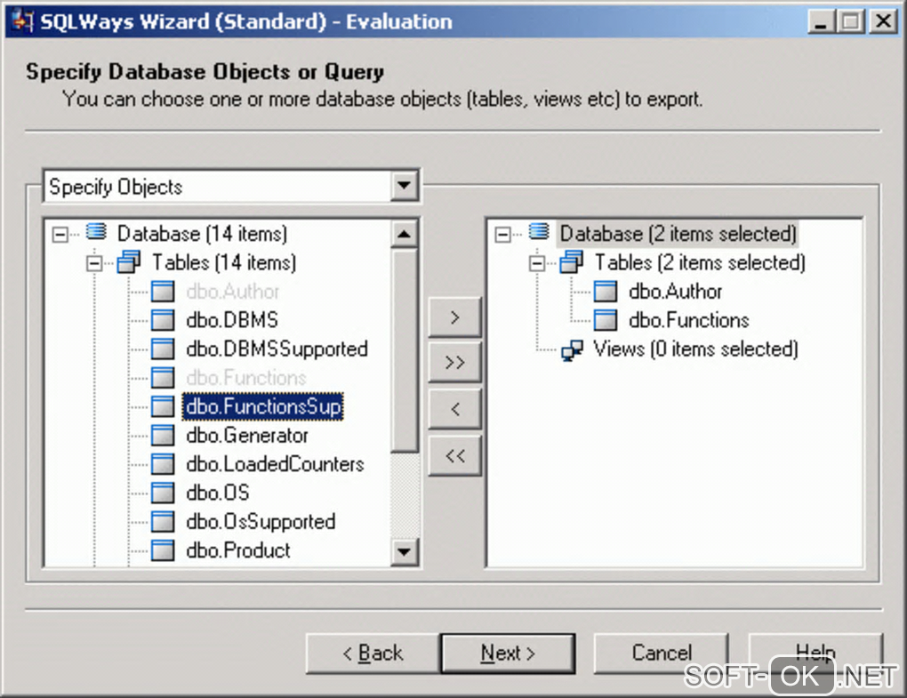Select dbo.Author in selected list
The image size is (907, 698).
tap(675, 291)
